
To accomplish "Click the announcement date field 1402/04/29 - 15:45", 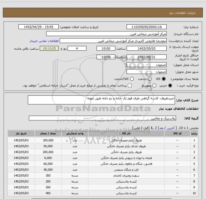I will (39, 27).
